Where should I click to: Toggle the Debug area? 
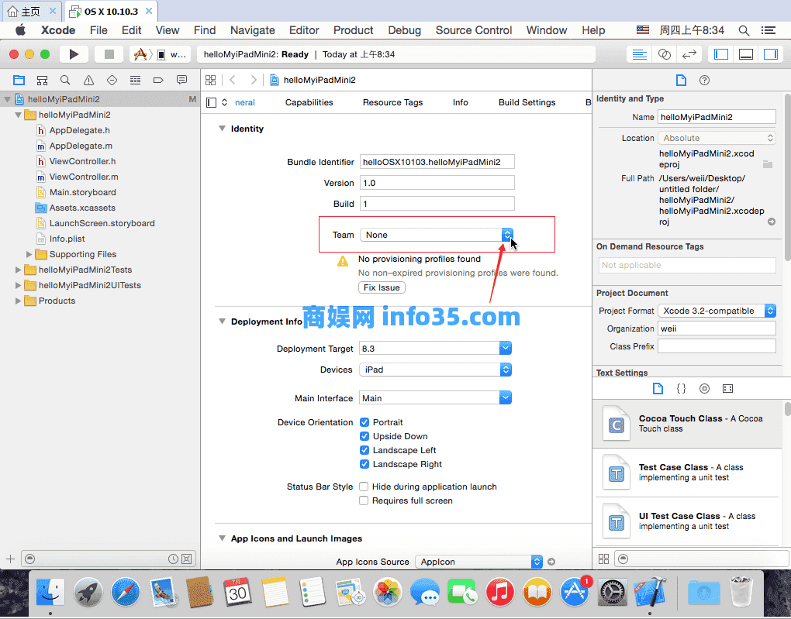pyautogui.click(x=746, y=54)
